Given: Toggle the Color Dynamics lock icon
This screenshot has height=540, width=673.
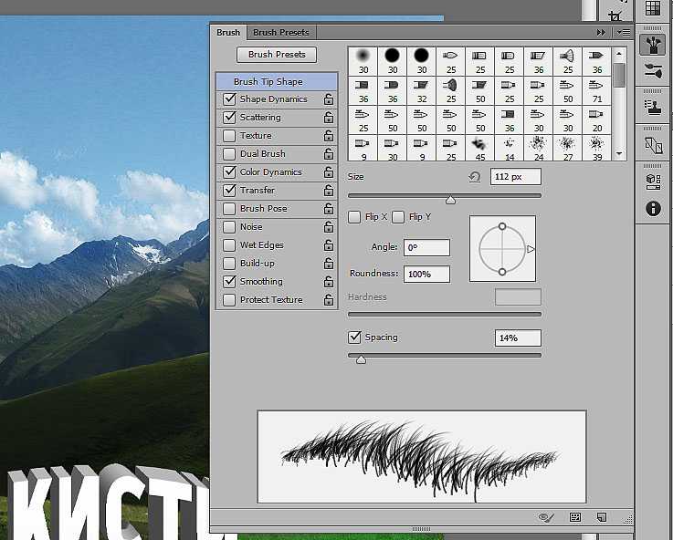Looking at the screenshot, I should (329, 172).
